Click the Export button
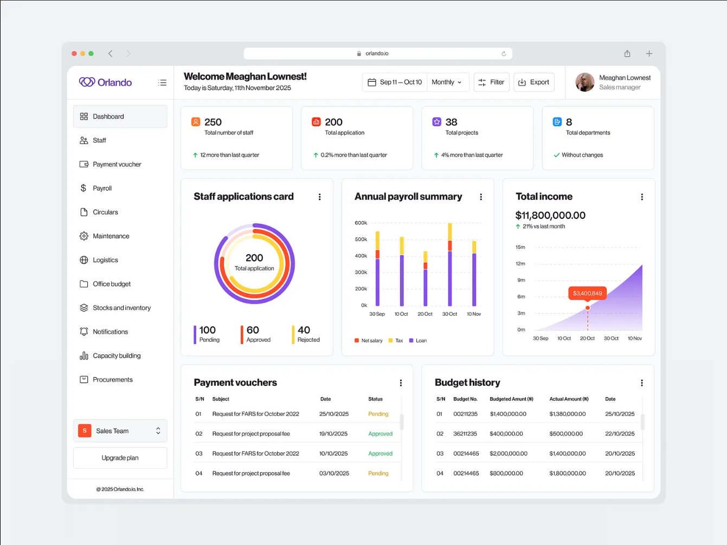 coord(534,82)
